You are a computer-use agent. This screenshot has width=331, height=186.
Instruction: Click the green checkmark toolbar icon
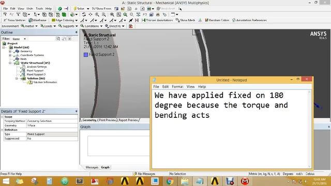[x=60, y=9]
